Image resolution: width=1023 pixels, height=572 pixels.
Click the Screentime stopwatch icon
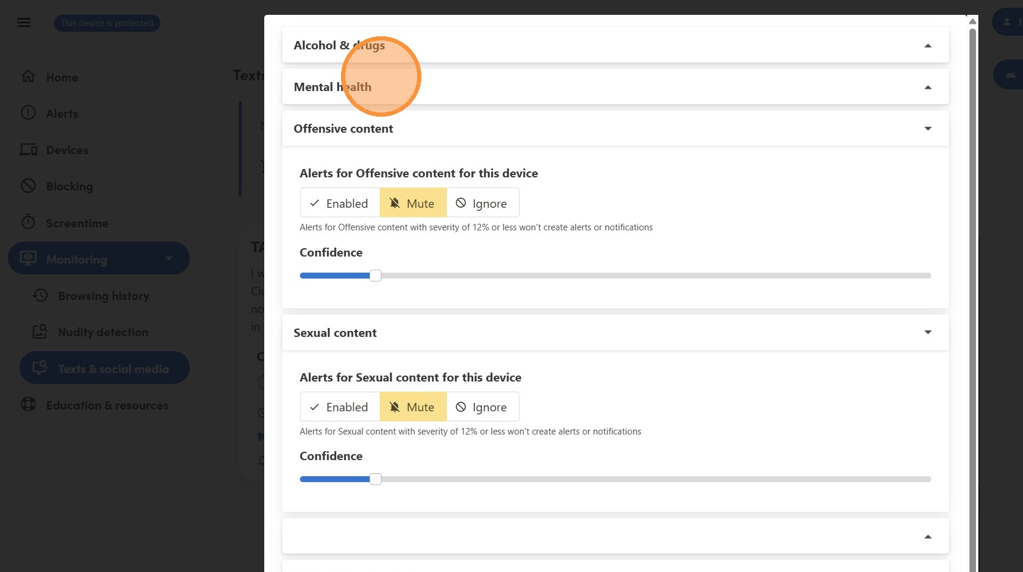coord(28,222)
